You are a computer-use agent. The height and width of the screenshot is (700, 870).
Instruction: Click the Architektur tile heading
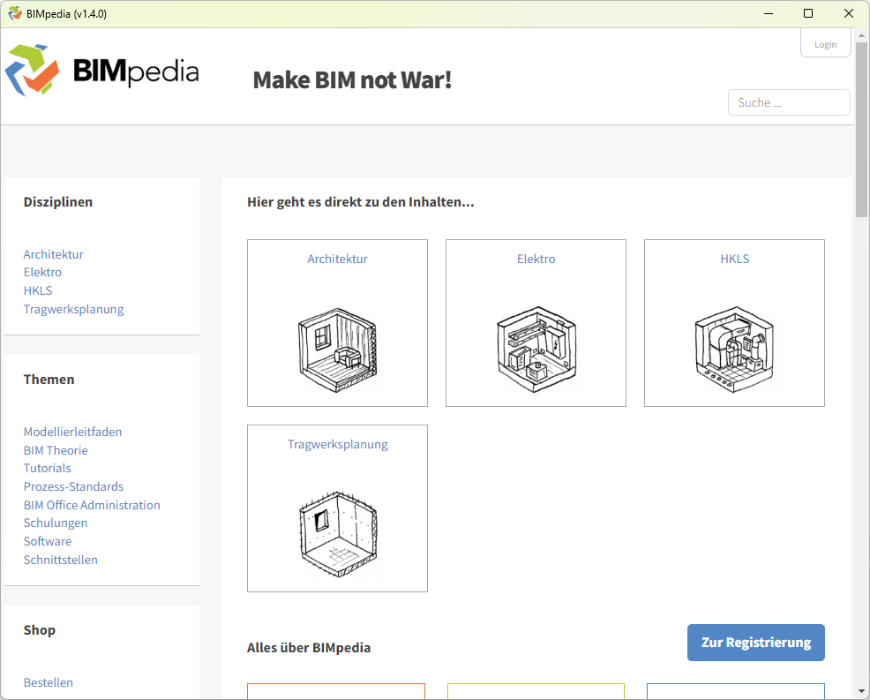click(337, 259)
